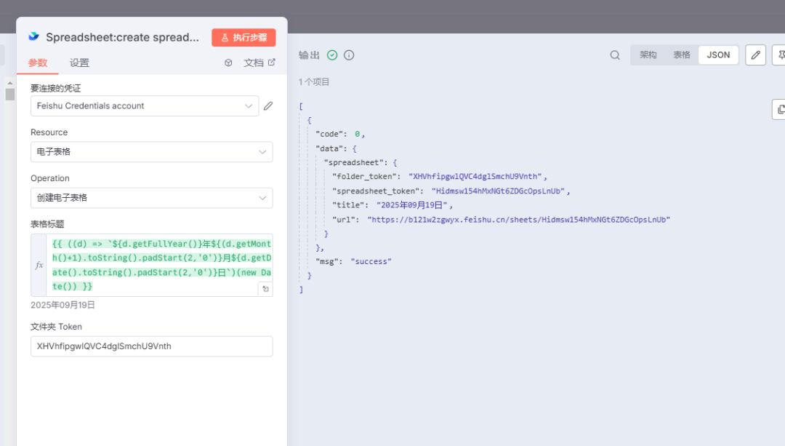Image resolution: width=785 pixels, height=446 pixels.
Task: Click the info icon next to 输出
Action: pyautogui.click(x=349, y=55)
